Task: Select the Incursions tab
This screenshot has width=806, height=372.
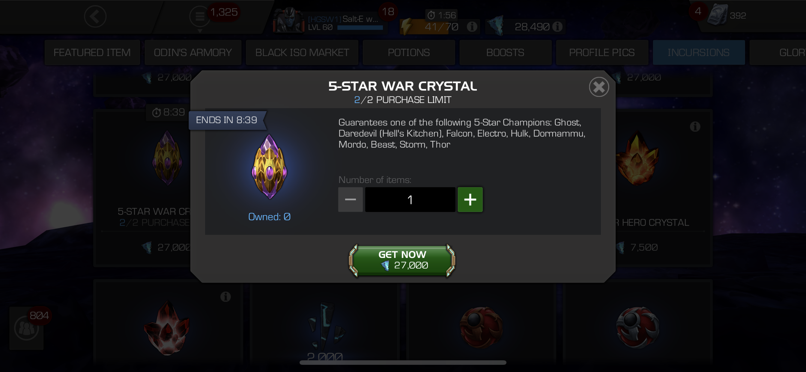Action: pos(698,52)
